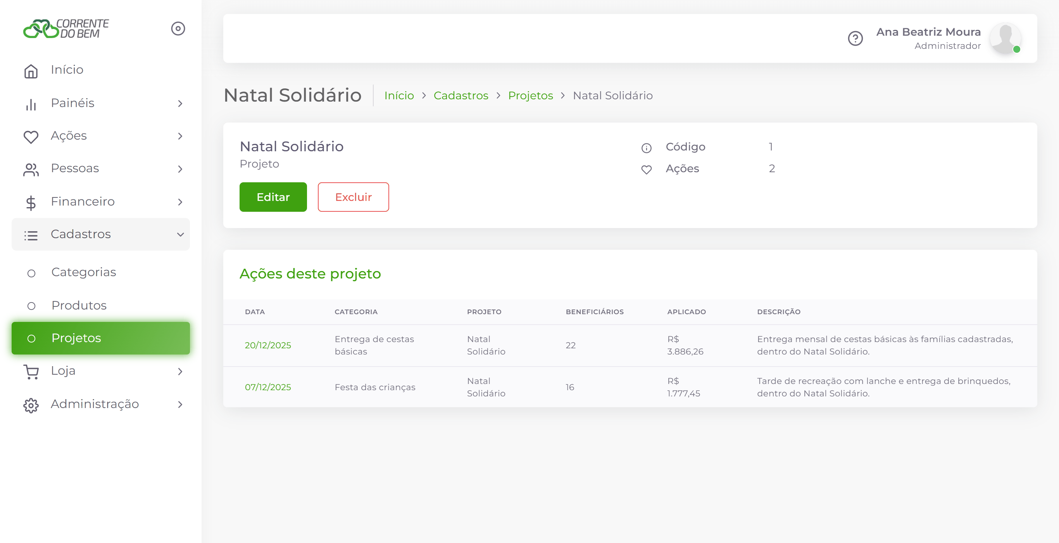This screenshot has height=543, width=1059.
Task: Click the Loja shopping cart icon
Action: pyautogui.click(x=31, y=372)
